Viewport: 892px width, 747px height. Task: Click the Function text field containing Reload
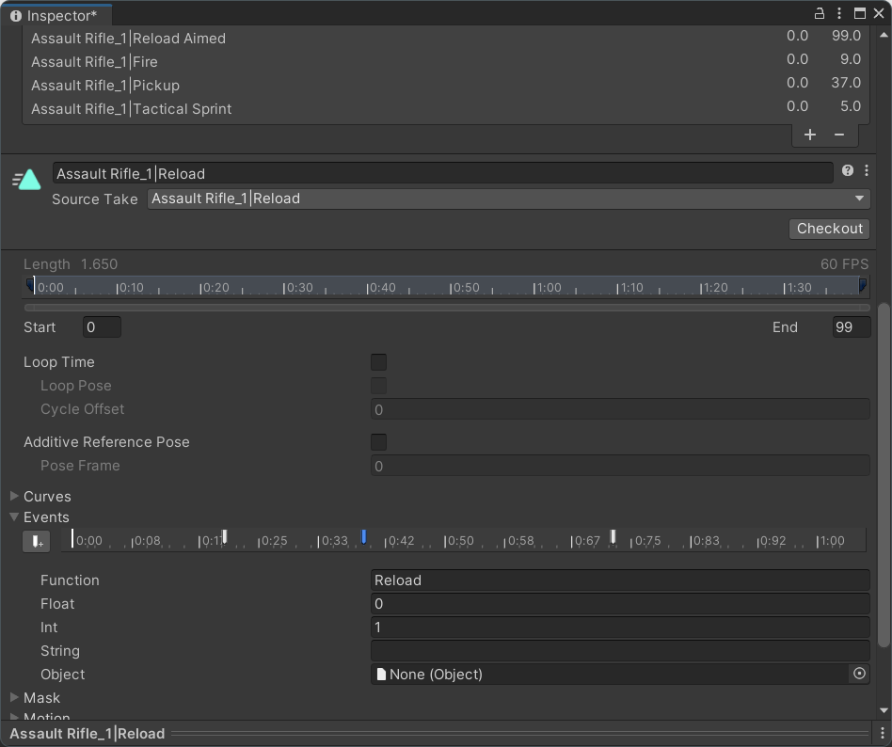619,580
